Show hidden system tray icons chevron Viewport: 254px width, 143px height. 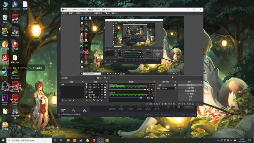point(215,140)
